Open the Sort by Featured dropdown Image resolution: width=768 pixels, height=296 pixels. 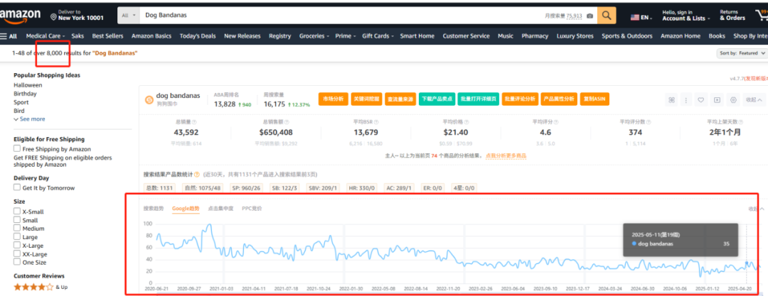click(742, 53)
